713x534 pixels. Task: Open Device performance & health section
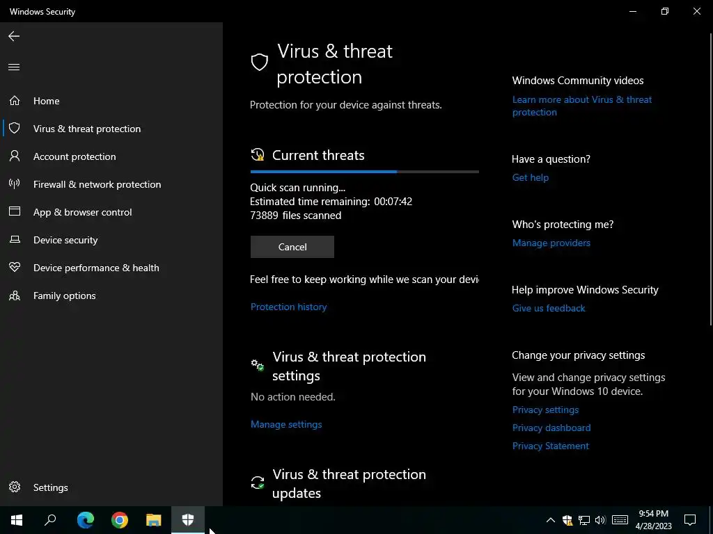(111, 268)
